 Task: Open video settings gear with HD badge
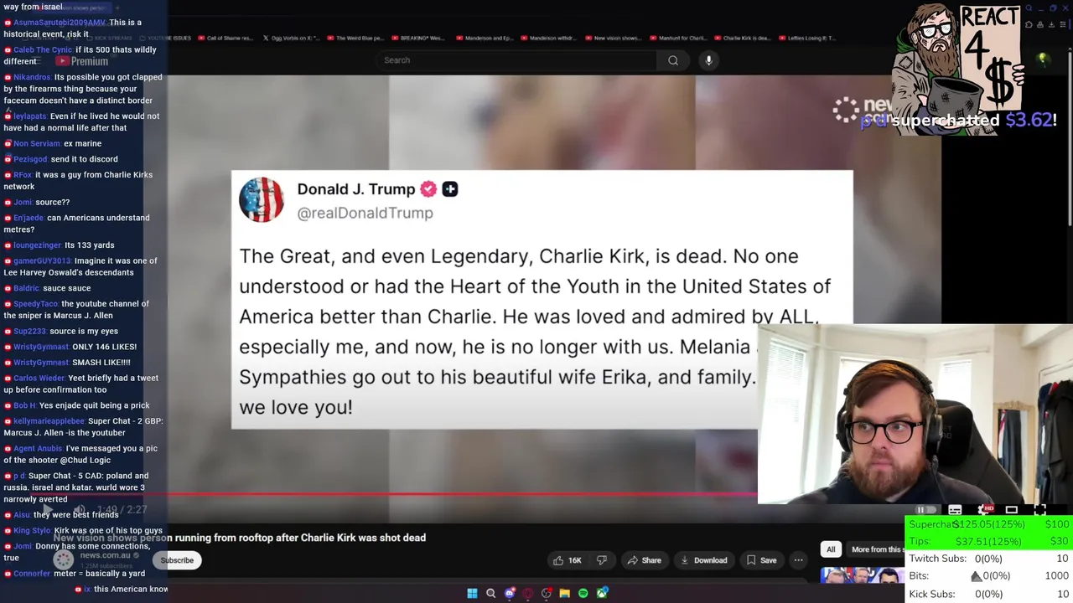point(987,509)
